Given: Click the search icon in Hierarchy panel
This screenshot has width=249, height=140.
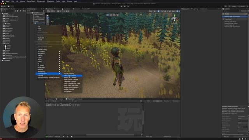Looking at the screenshot, I should tap(32, 11).
